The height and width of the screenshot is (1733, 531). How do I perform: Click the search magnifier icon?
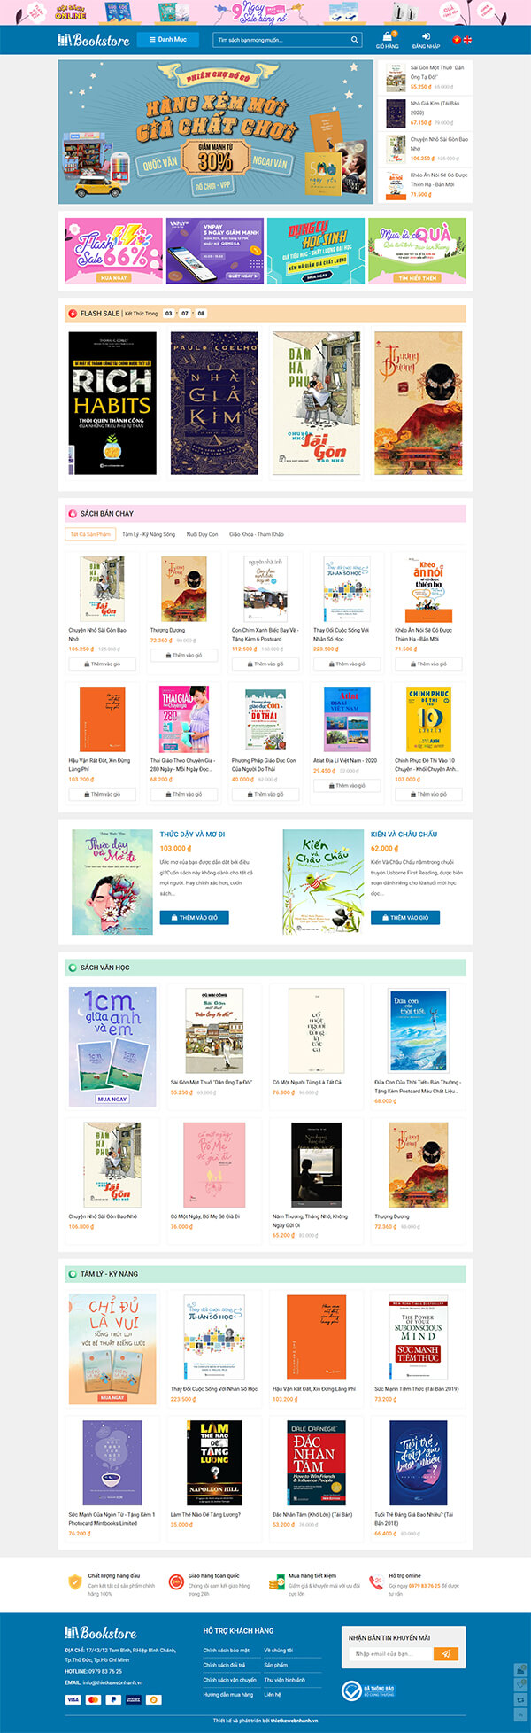pos(355,40)
